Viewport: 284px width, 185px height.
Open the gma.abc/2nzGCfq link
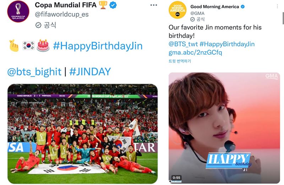click(195, 52)
